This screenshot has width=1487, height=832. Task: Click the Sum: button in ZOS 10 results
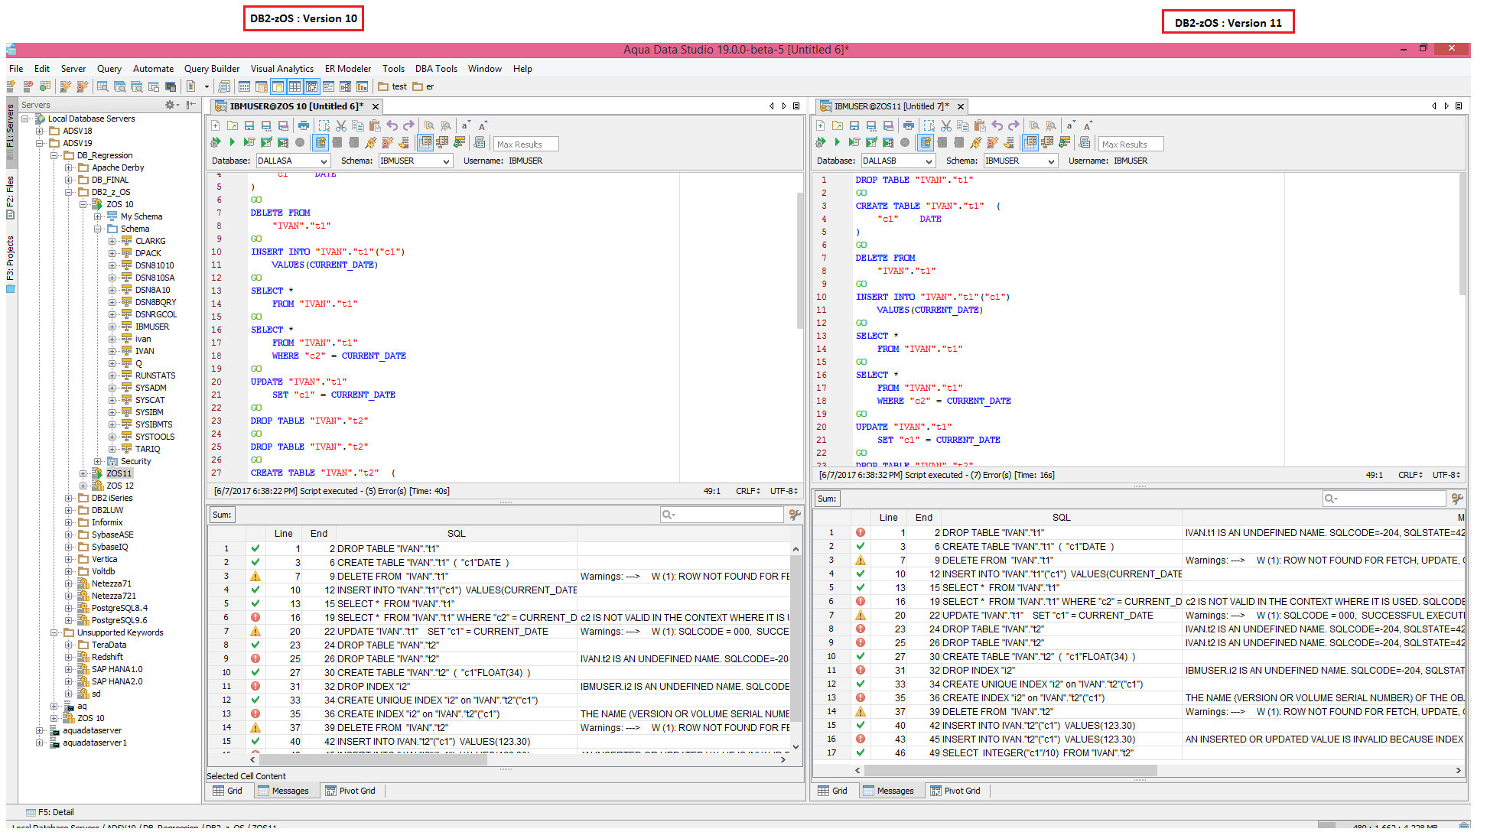point(222,515)
